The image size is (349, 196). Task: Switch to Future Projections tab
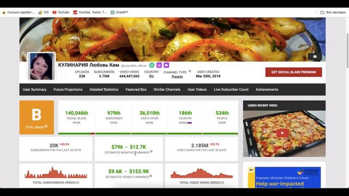68,89
